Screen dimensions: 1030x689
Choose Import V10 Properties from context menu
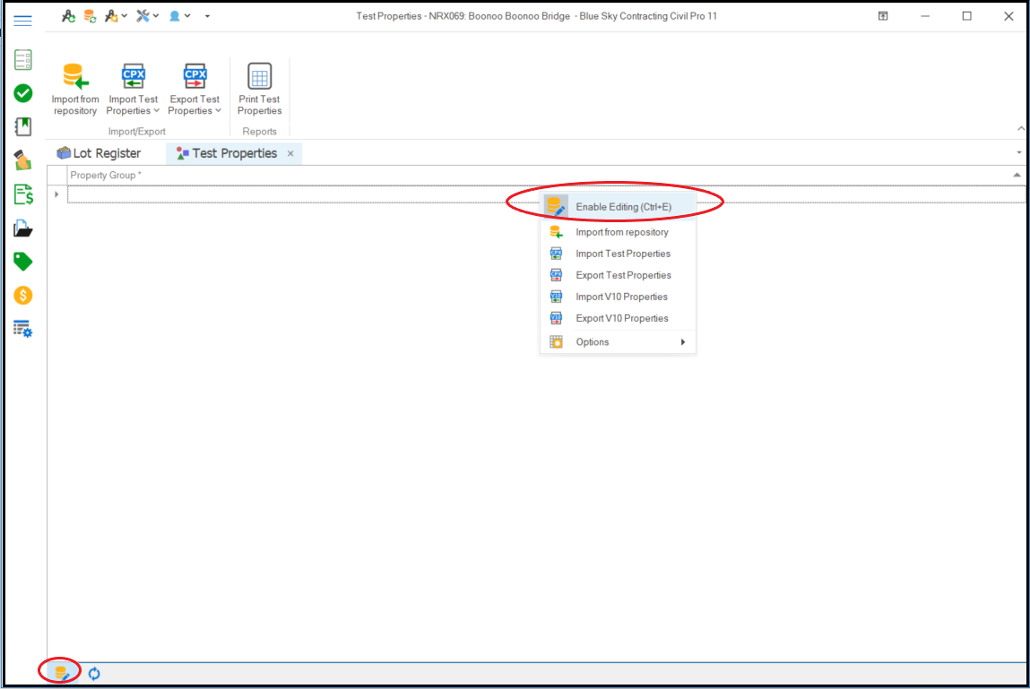tap(621, 297)
